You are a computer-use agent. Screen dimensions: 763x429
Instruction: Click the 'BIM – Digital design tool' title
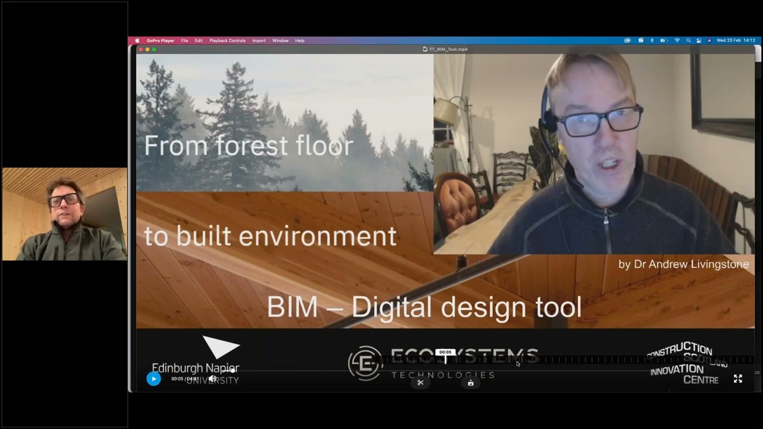(x=424, y=307)
